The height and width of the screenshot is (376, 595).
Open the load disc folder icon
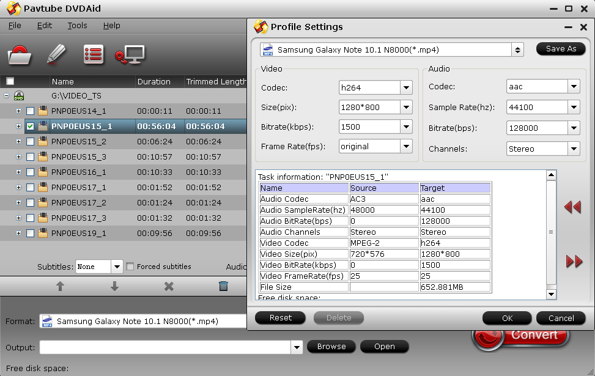[x=19, y=55]
